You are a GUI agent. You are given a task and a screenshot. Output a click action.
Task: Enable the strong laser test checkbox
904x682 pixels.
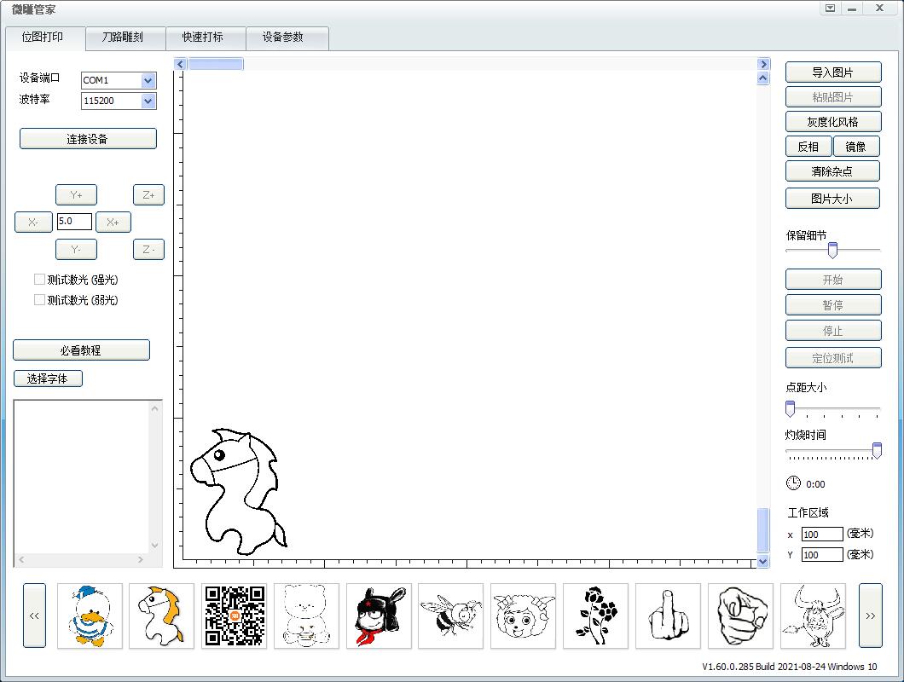(x=39, y=280)
